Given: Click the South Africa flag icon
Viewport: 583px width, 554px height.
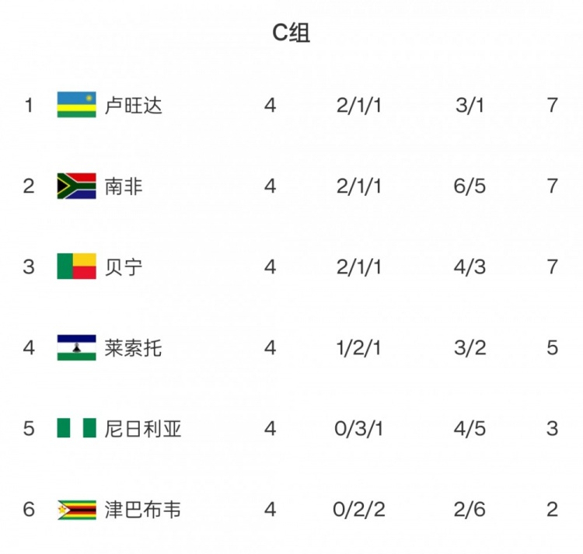Looking at the screenshot, I should 76,186.
